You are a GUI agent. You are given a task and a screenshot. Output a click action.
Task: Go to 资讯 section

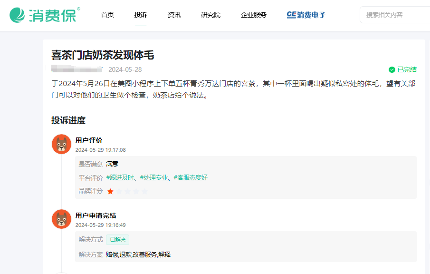click(174, 15)
